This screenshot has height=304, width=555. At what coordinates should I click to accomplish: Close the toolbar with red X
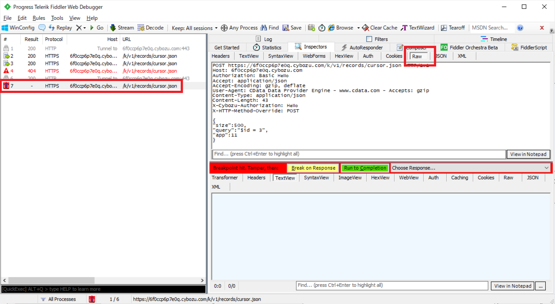542,28
